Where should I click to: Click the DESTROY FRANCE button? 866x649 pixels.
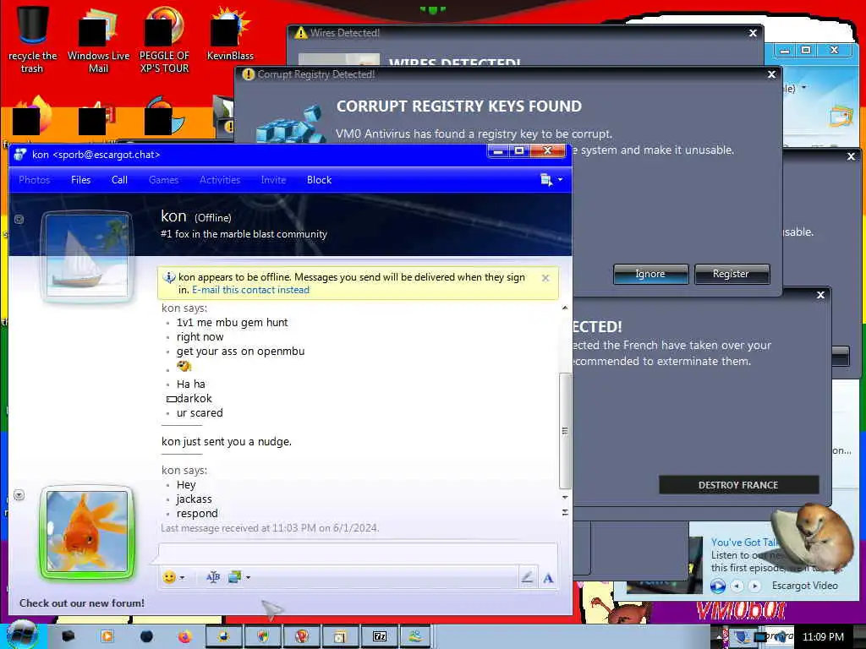pos(738,485)
